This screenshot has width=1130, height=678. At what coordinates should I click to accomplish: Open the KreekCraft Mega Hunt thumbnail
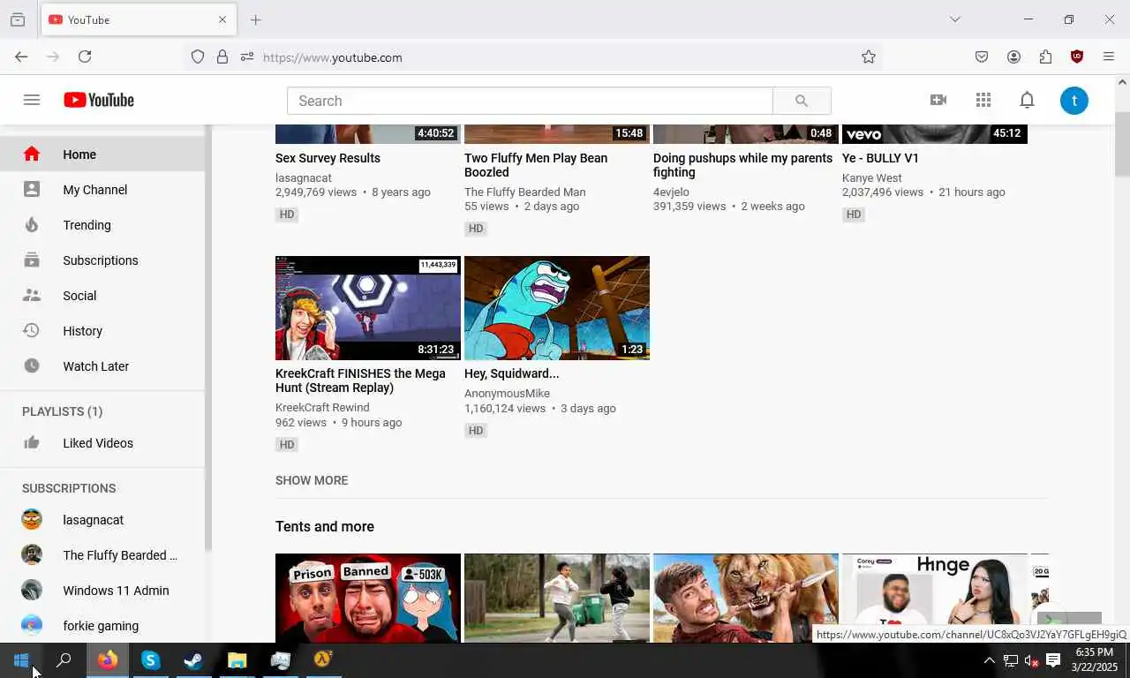368,308
